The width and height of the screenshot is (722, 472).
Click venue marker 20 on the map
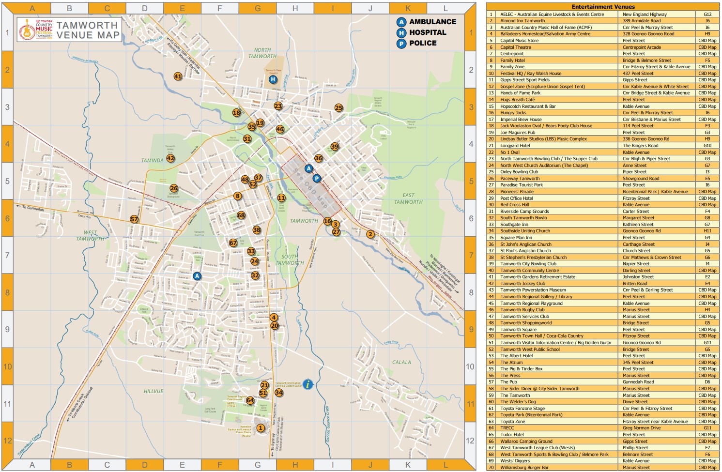275,325
